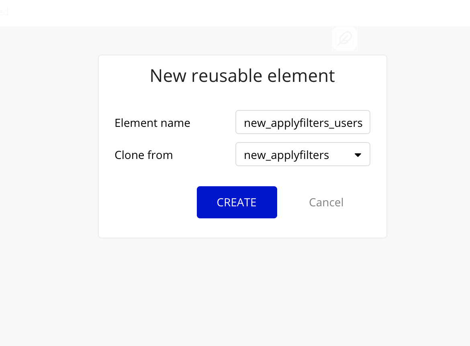Click the "New reusable element" heading

pos(242,76)
